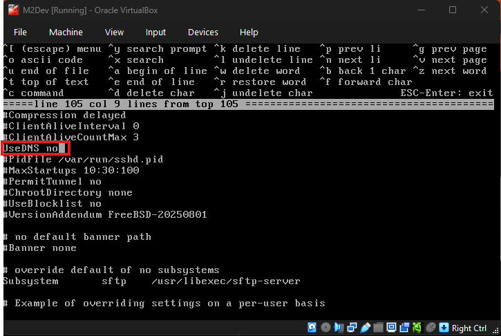This screenshot has width=501, height=336.
Task: Open the optical disk drive indicator
Action: click(x=325, y=328)
